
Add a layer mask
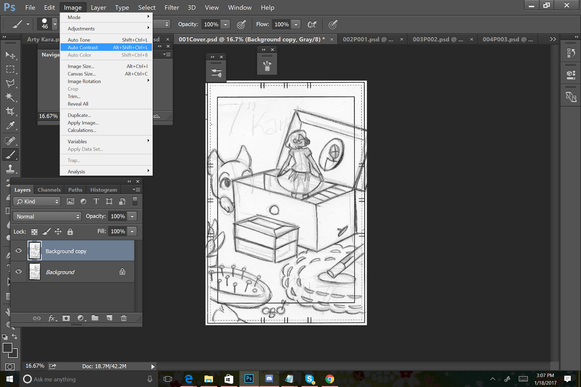click(x=66, y=318)
